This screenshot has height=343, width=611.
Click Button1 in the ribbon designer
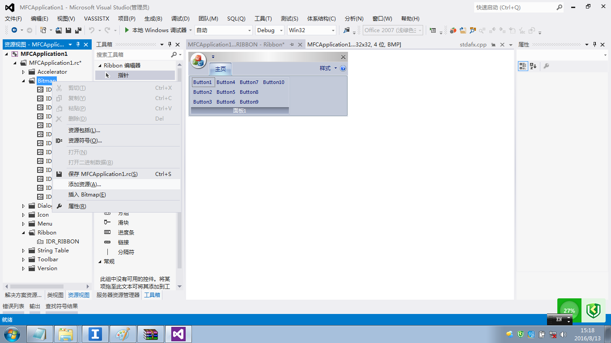(x=203, y=82)
